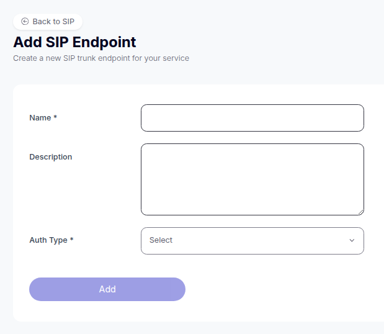Click the back arrow circle icon

25,21
